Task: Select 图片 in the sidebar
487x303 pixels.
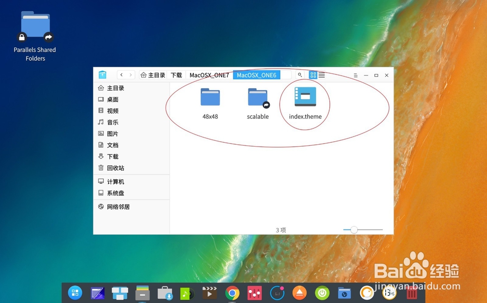Action: pyautogui.click(x=112, y=133)
